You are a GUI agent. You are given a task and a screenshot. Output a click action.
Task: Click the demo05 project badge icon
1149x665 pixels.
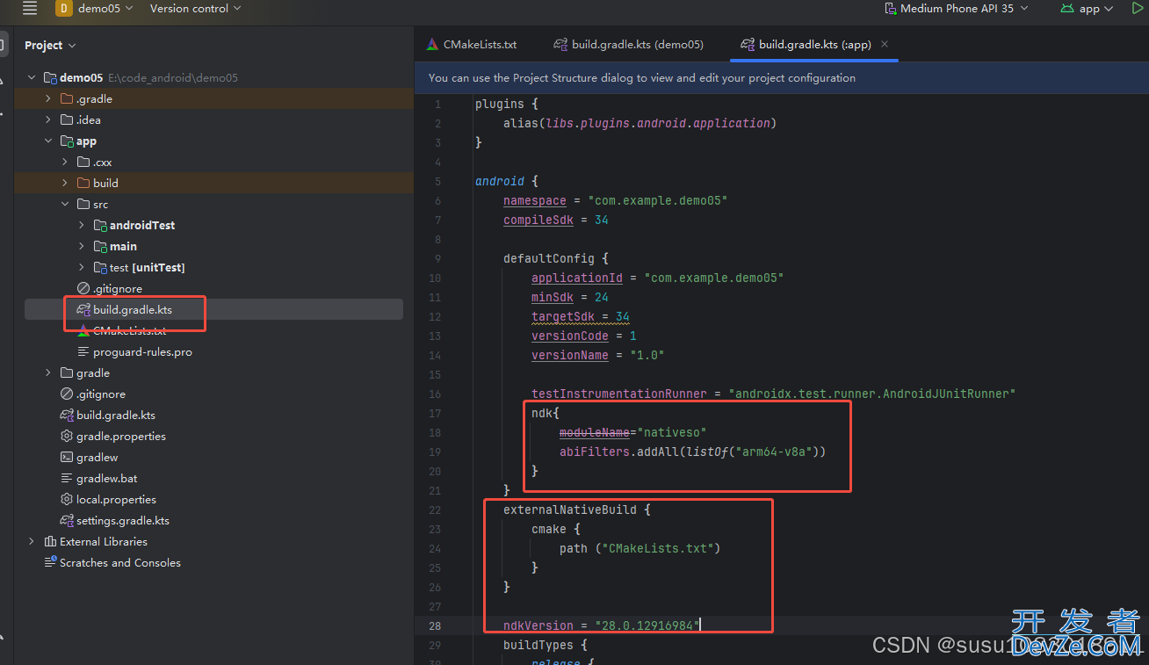64,9
